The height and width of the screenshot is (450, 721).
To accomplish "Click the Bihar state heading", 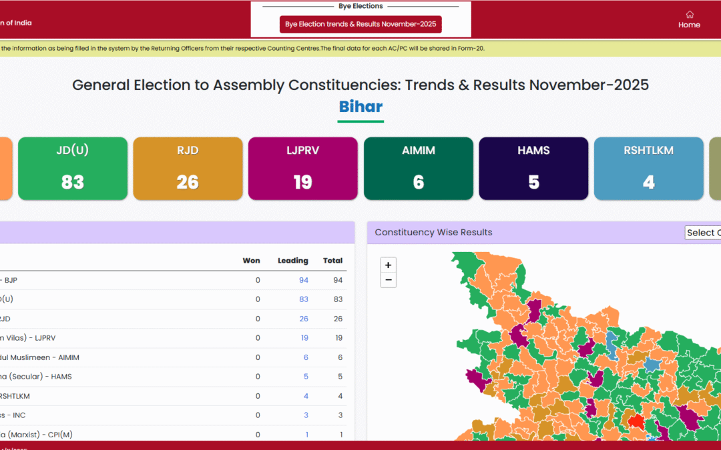I will pos(360,107).
